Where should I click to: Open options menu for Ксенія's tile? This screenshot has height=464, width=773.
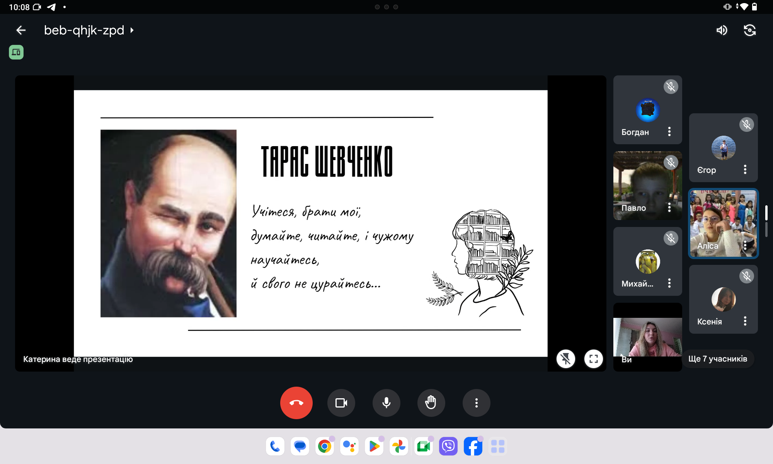(745, 321)
